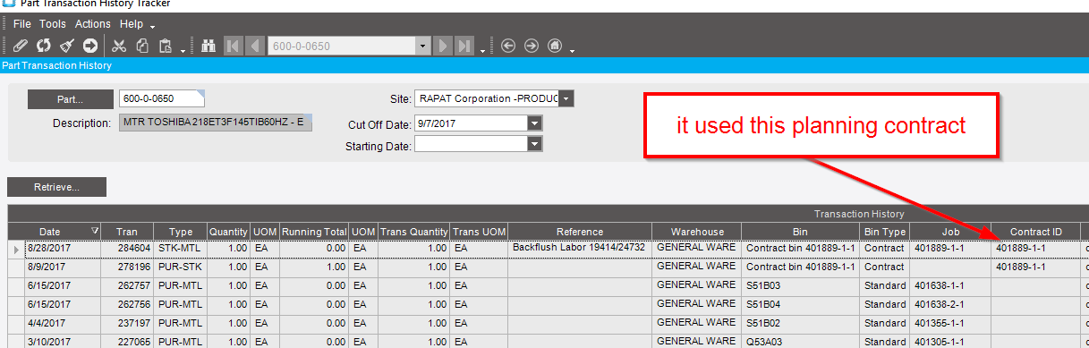This screenshot has width=1089, height=348.
Task: Click the Refresh toolbar icon
Action: pyautogui.click(x=43, y=46)
